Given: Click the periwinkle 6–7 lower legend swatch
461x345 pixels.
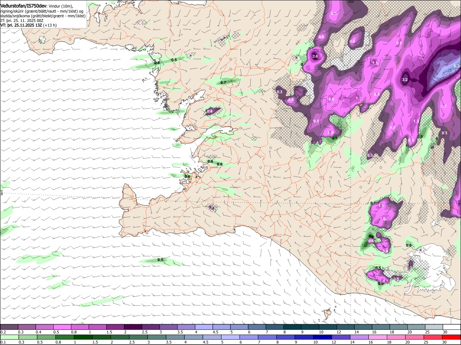Looking at the screenshot, I should [249, 337].
